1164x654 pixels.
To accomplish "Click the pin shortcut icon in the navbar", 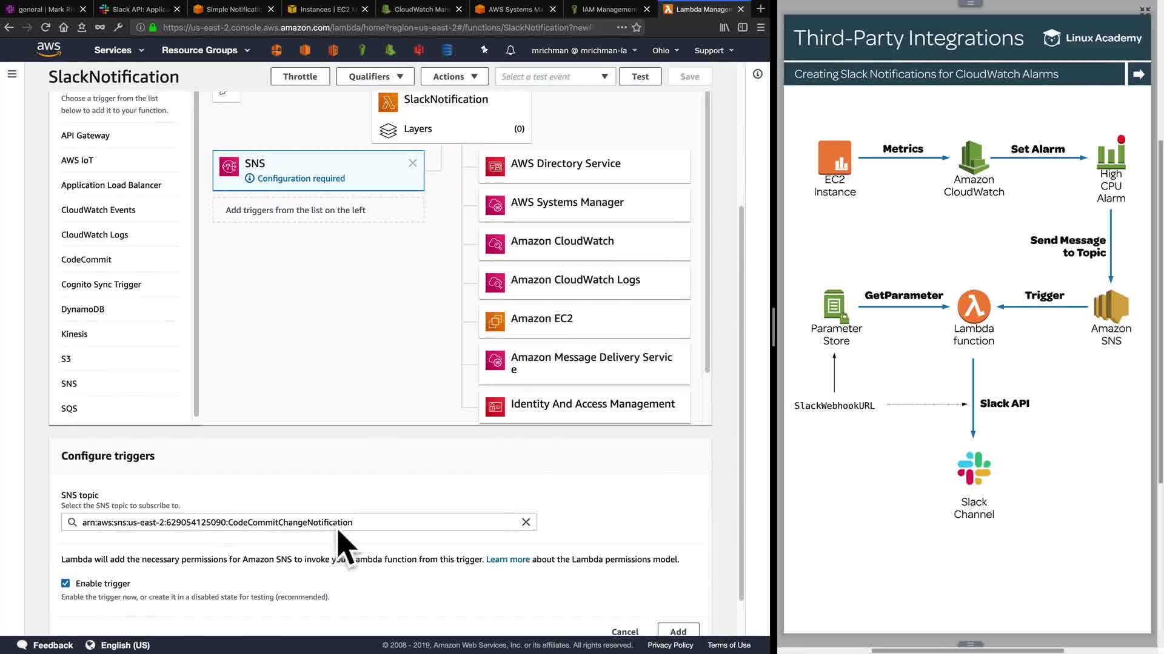I will click(484, 50).
